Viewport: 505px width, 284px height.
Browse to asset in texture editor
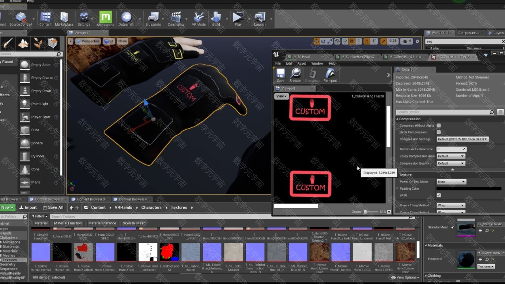295,75
